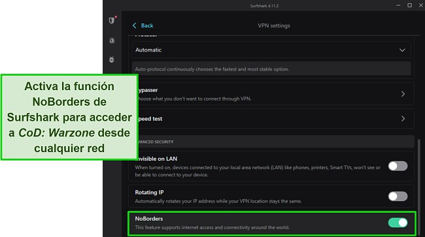This screenshot has width=425, height=237.
Task: Click the settings panel scrollbar
Action: click(x=420, y=187)
